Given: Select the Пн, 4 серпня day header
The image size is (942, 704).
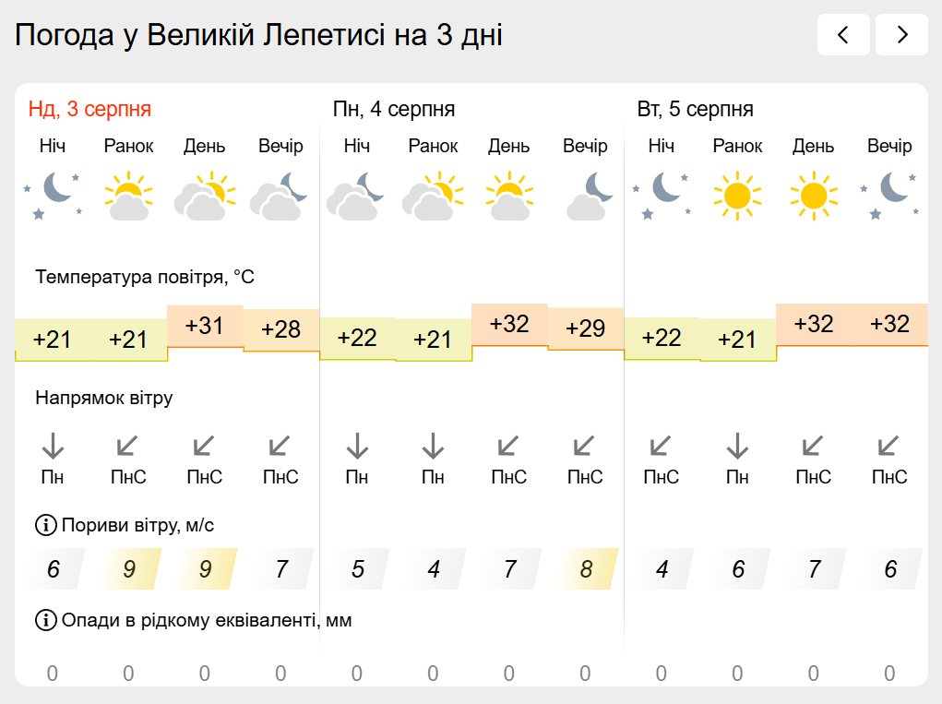Looking at the screenshot, I should 394,109.
